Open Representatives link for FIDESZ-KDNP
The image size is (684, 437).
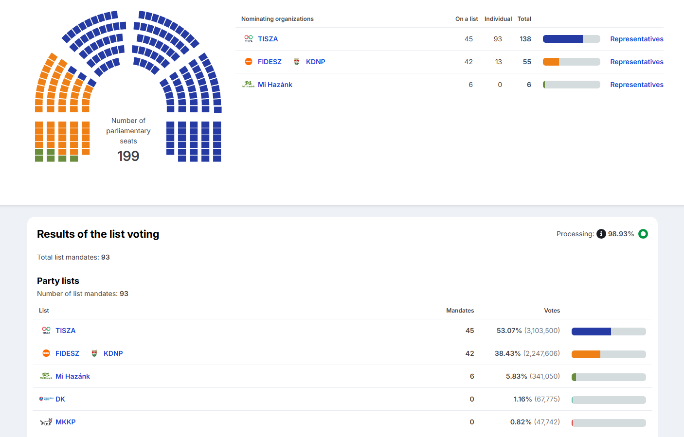click(636, 62)
